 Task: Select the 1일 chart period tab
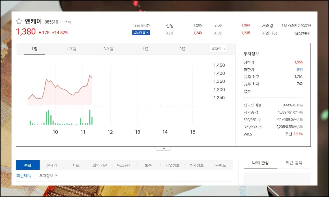pos(35,49)
